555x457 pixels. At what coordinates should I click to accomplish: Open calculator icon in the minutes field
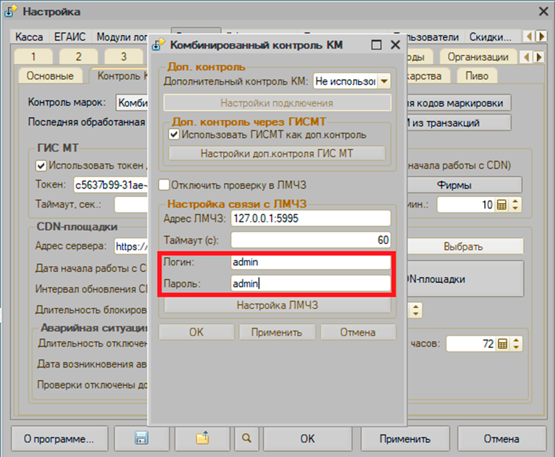pos(502,205)
